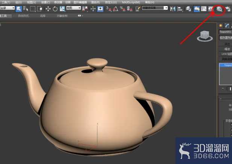The width and height of the screenshot is (232, 164).
Task: Open the 修改器列表 modifier list dropdown
Action: click(x=225, y=38)
